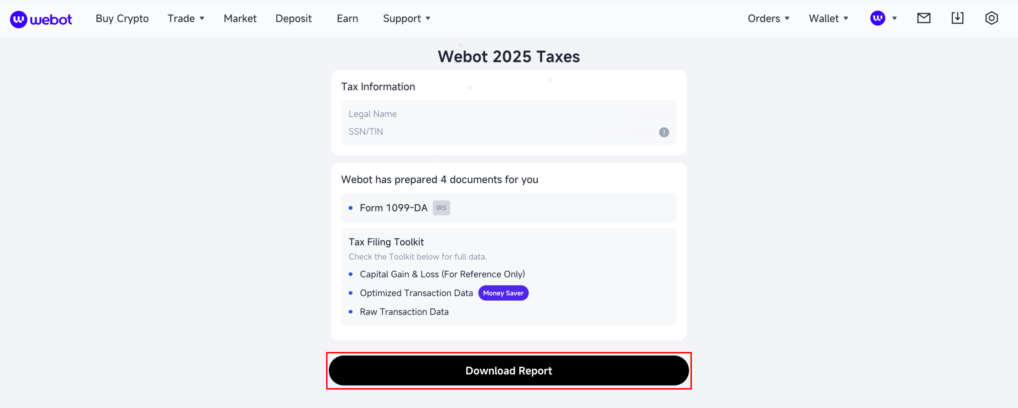Click the Webot logo icon
Image resolution: width=1018 pixels, height=408 pixels.
(x=18, y=18)
